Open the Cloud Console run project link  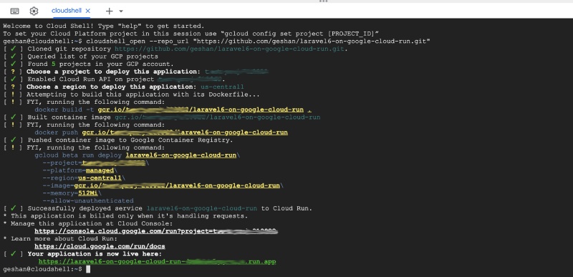[x=156, y=231]
